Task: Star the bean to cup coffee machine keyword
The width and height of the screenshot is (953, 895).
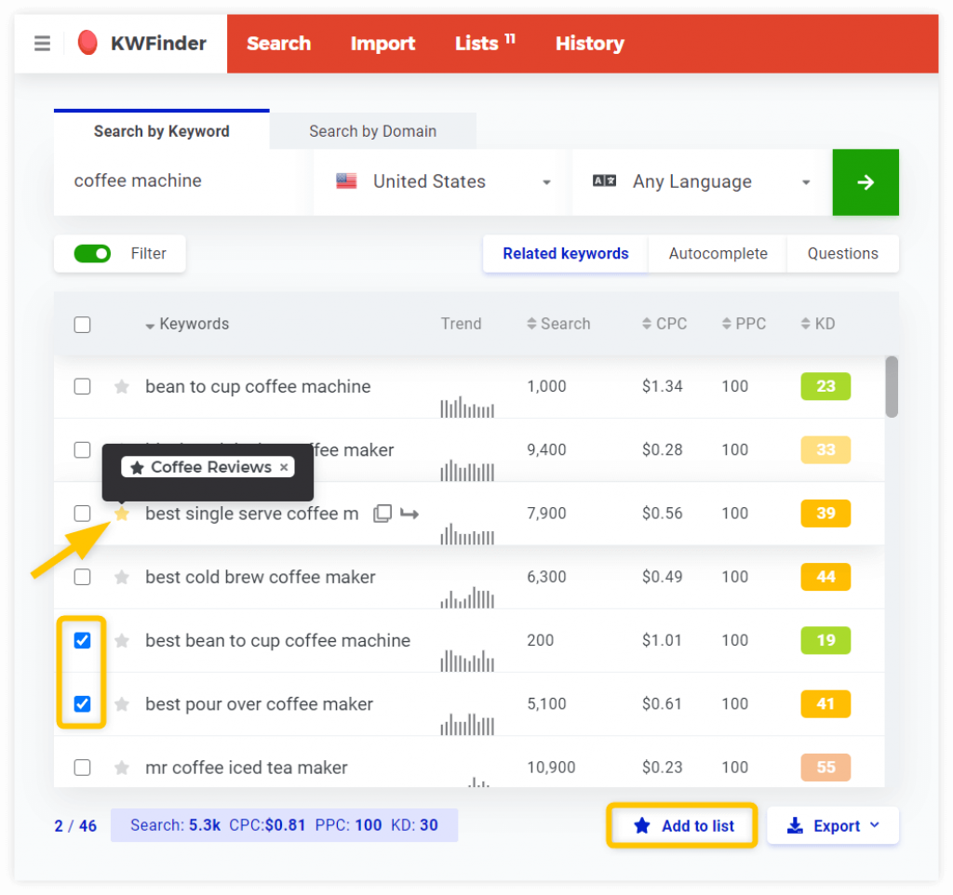Action: coord(121,387)
